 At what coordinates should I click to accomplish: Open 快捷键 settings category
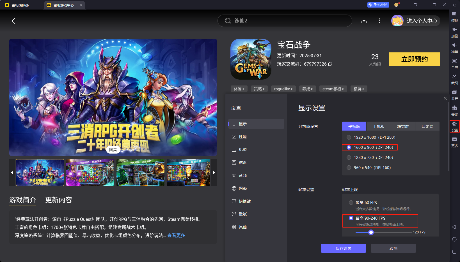point(256,201)
